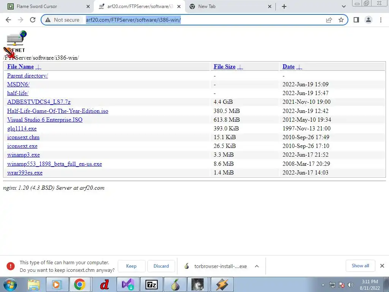Click the ARFNET server logo image

point(16,41)
